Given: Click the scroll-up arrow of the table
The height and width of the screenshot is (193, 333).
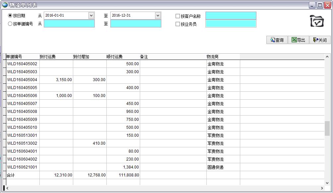Looking at the screenshot, I should (x=327, y=57).
